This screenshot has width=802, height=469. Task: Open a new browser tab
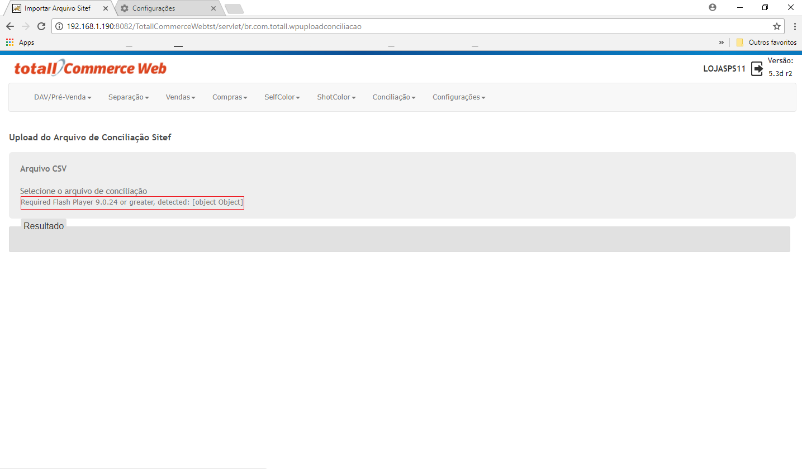tap(234, 9)
